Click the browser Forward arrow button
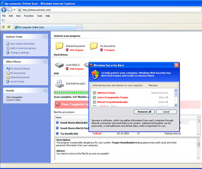 (x=10, y=10)
